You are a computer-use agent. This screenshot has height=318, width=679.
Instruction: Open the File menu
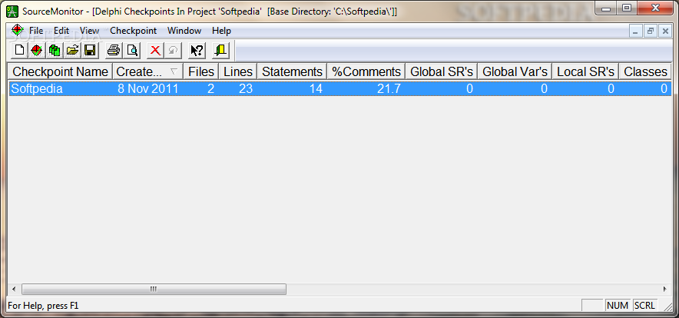(x=36, y=31)
